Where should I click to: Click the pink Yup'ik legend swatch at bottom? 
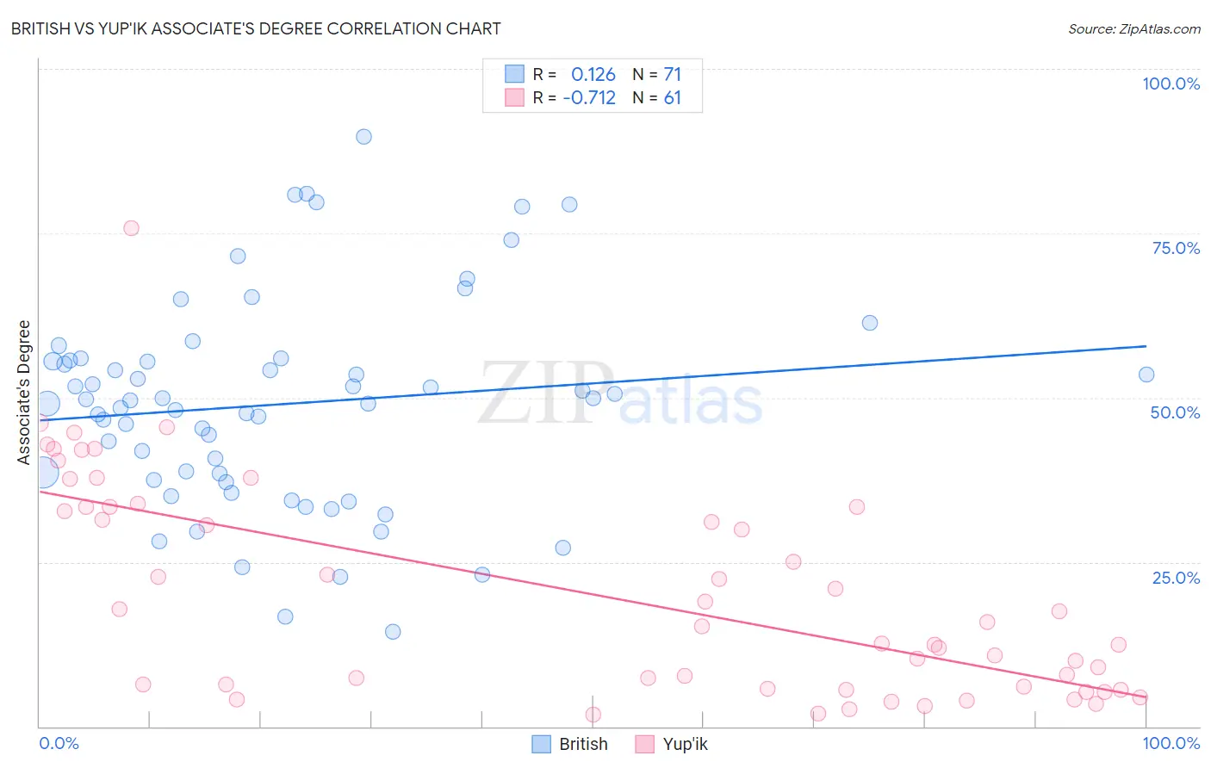click(645, 744)
